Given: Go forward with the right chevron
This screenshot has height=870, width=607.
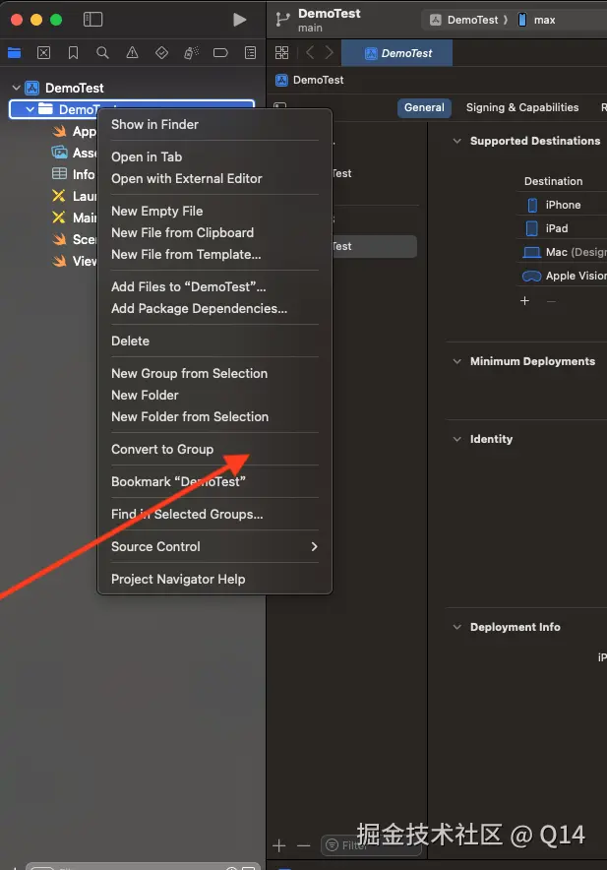Looking at the screenshot, I should point(329,53).
